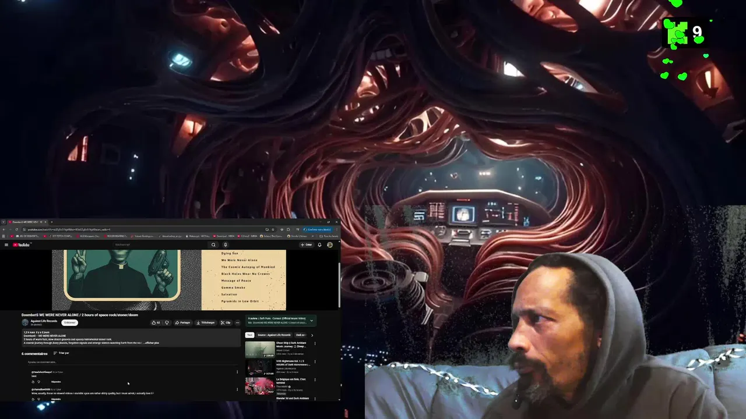
Task: Open options menu for the second comment
Action: (237, 389)
